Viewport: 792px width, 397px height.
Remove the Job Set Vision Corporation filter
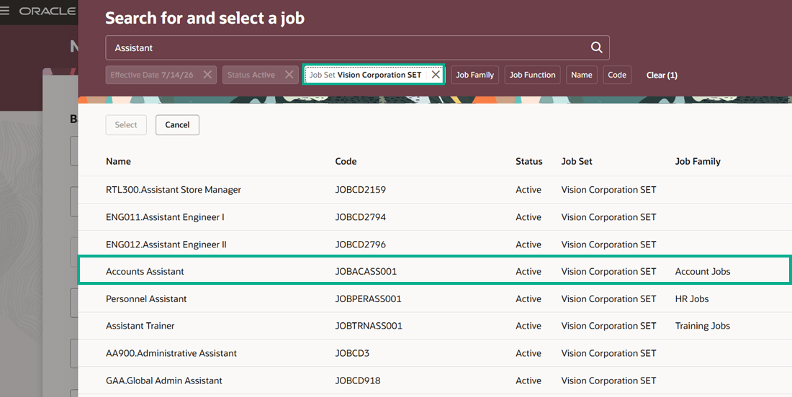point(436,75)
